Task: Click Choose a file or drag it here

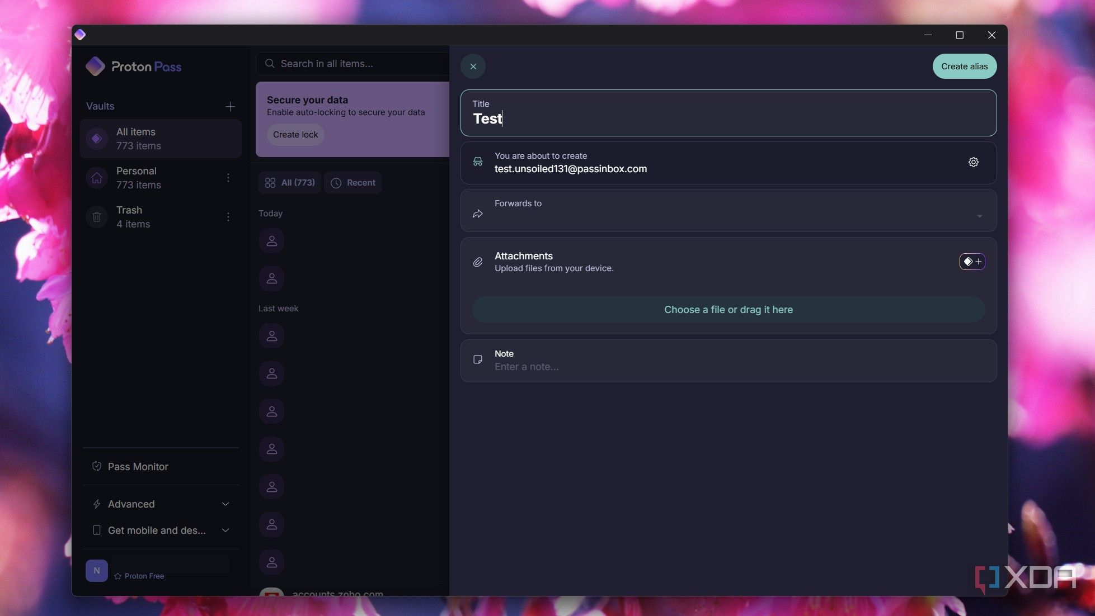Action: [x=728, y=310]
